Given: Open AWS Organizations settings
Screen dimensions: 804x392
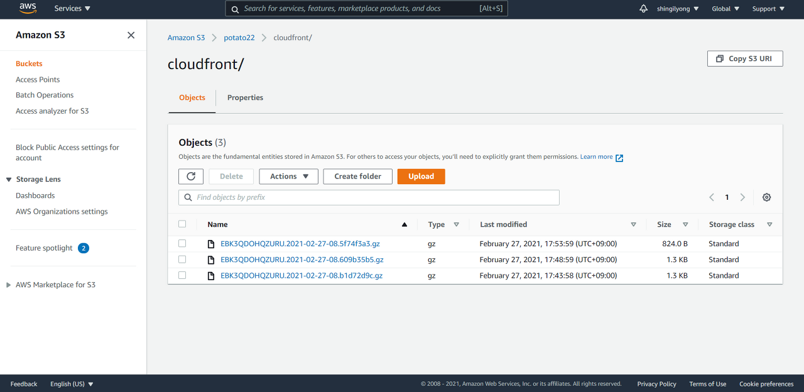Looking at the screenshot, I should [x=62, y=212].
